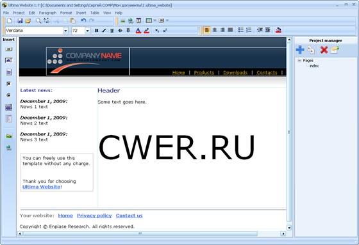Open the font color picker
Viewport: 359px width, 245px height.
click(138, 31)
